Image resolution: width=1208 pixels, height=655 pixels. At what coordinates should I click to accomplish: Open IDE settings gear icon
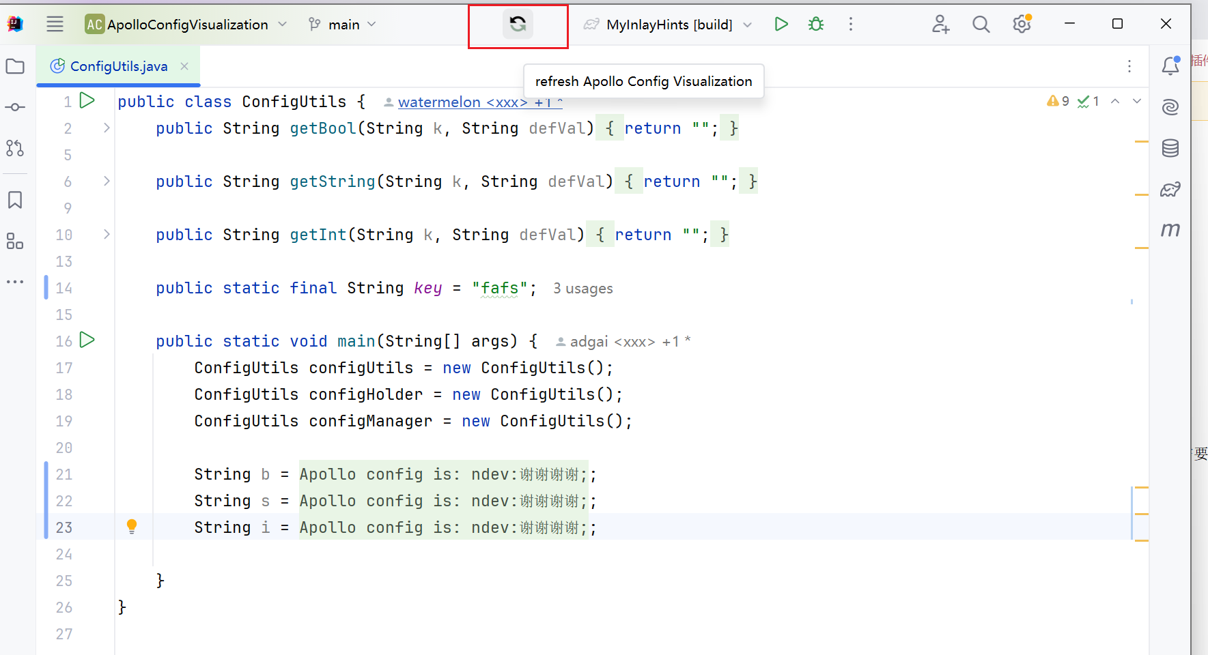tap(1022, 25)
